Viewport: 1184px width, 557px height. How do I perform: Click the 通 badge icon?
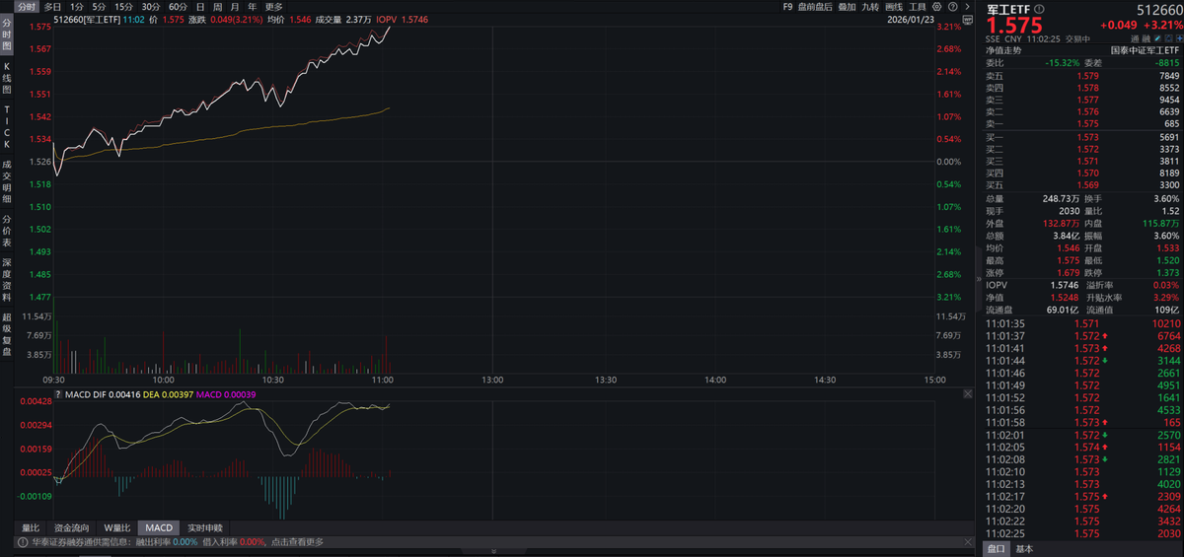1135,39
